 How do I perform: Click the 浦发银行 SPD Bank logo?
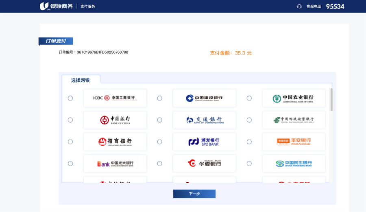point(205,142)
